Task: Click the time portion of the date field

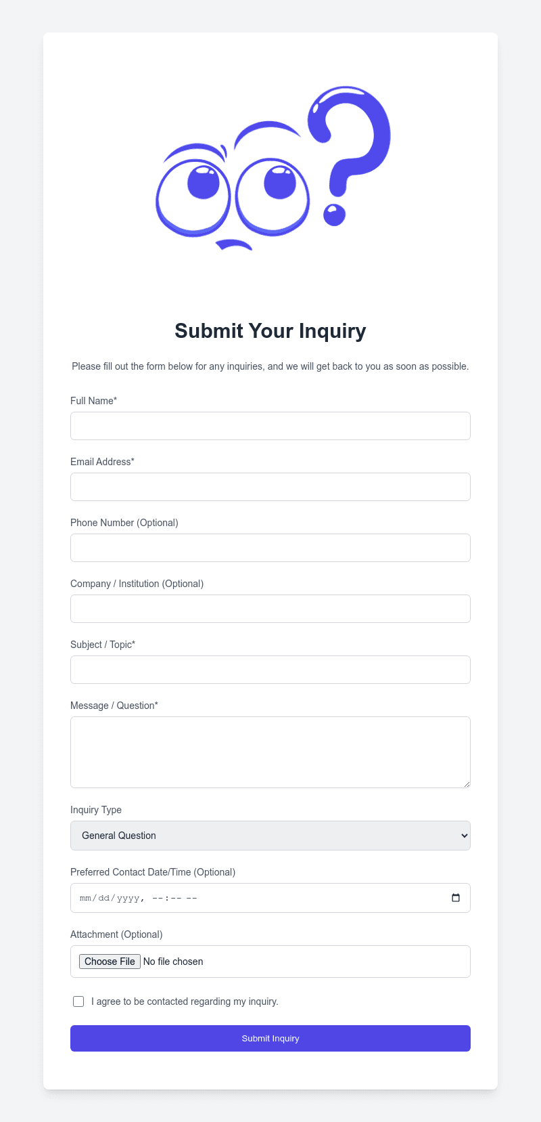Action: (174, 898)
